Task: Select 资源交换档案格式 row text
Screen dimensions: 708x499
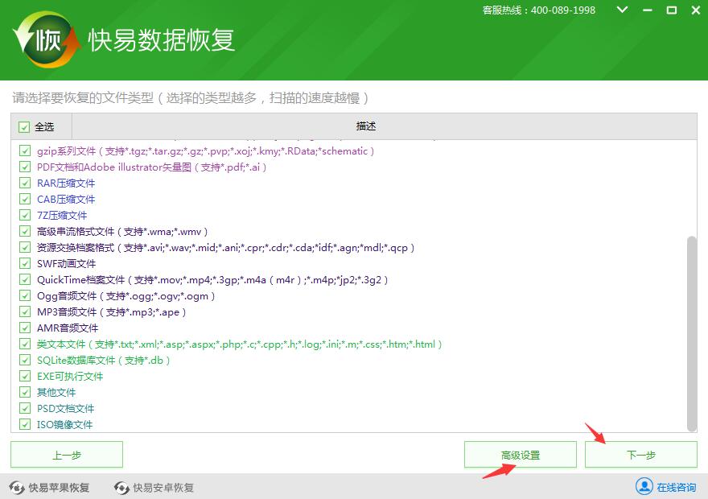Action: pos(226,247)
